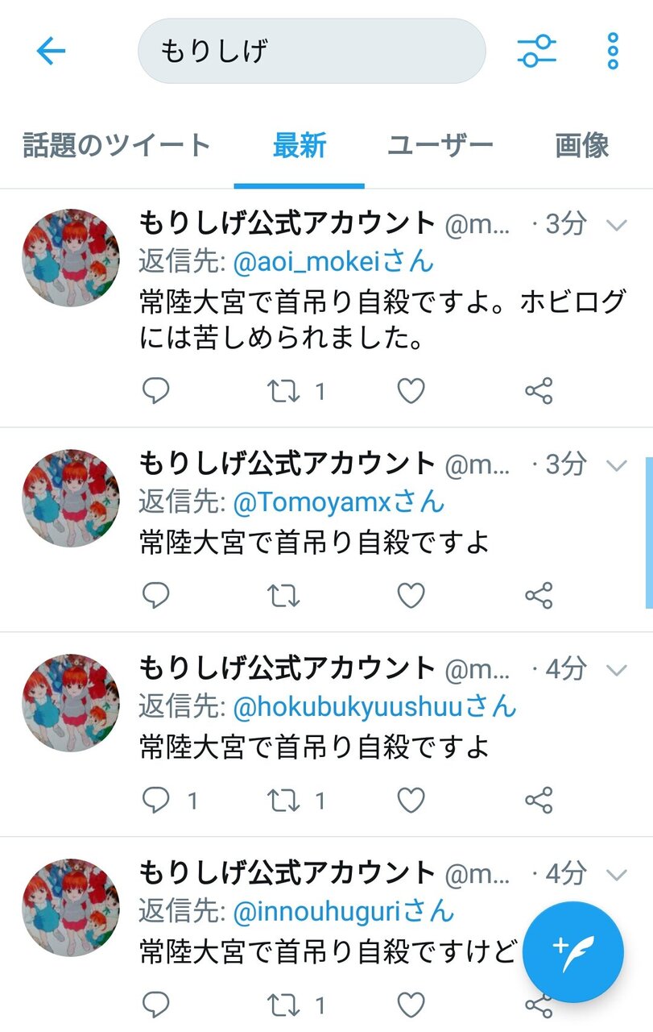Compose a new tweet with floating button

[573, 952]
